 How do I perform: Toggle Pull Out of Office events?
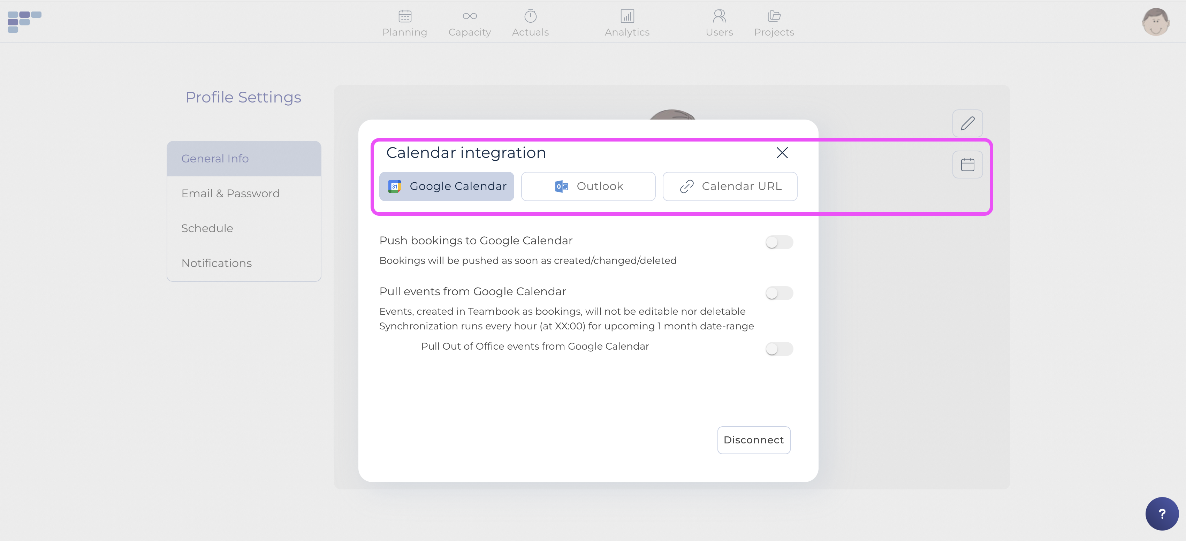pos(779,349)
